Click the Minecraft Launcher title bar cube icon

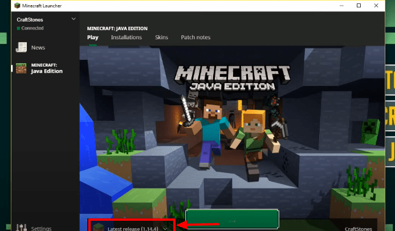(17, 6)
